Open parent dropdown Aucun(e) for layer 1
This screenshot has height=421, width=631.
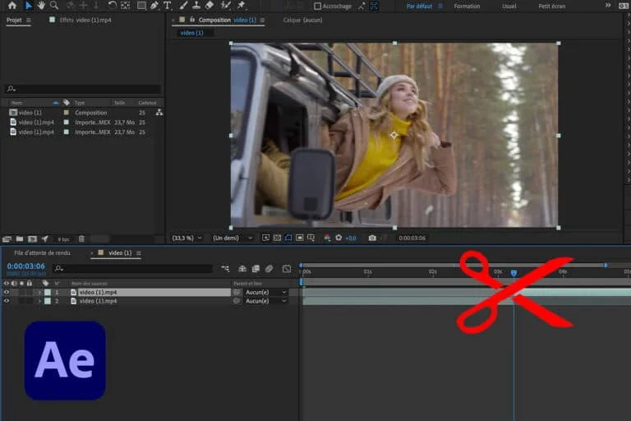click(x=265, y=292)
